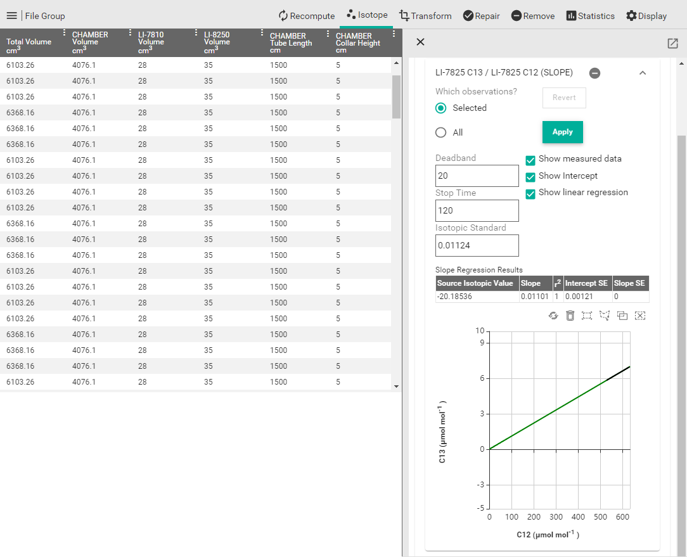This screenshot has height=557, width=687.
Task: Open the LI-8250 Volume column options menu
Action: click(x=262, y=34)
